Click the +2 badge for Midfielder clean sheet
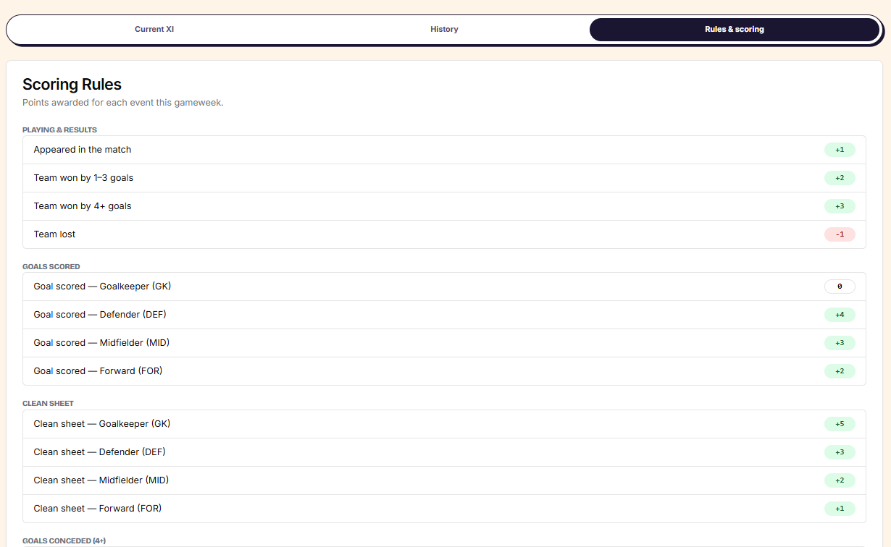This screenshot has width=891, height=547. coord(840,480)
